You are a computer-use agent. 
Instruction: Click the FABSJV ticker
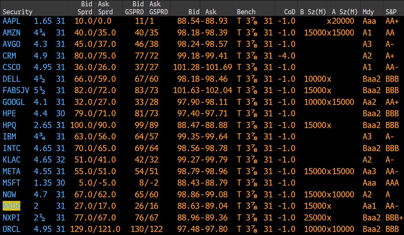pos(16,90)
